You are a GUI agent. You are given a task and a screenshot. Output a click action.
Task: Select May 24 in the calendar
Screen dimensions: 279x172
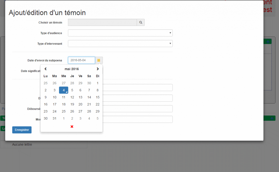click(54, 111)
